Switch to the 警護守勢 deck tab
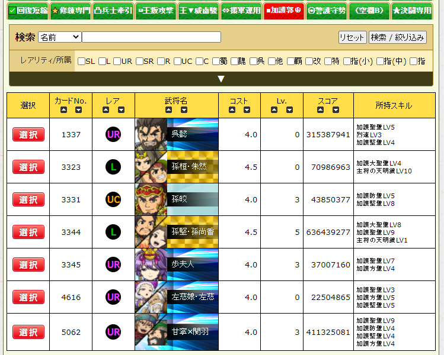 [x=327, y=11]
